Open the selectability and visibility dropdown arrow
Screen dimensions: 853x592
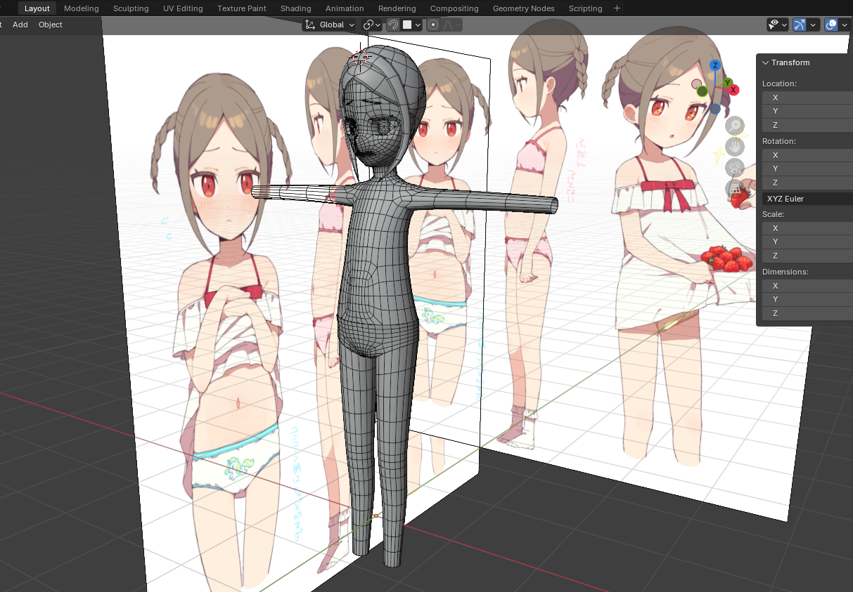(785, 25)
